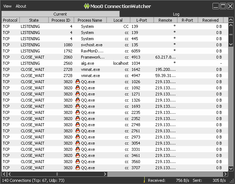Sort by the L-Port column header
The image size is (235, 184).
142,20
